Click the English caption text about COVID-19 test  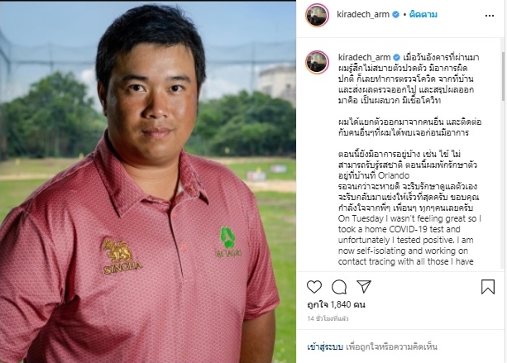point(409,240)
